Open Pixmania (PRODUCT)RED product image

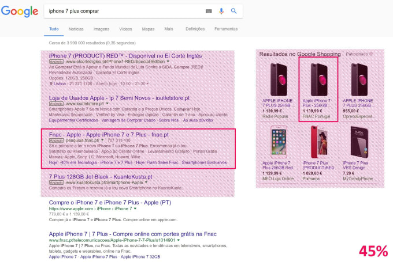[319, 142]
